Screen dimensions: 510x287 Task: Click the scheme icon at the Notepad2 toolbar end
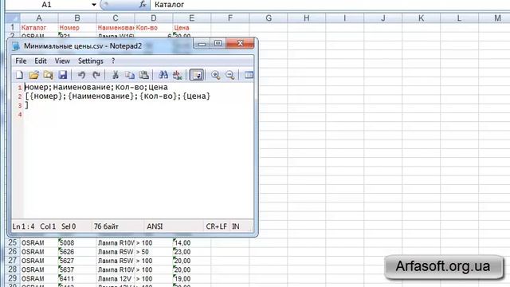point(249,75)
